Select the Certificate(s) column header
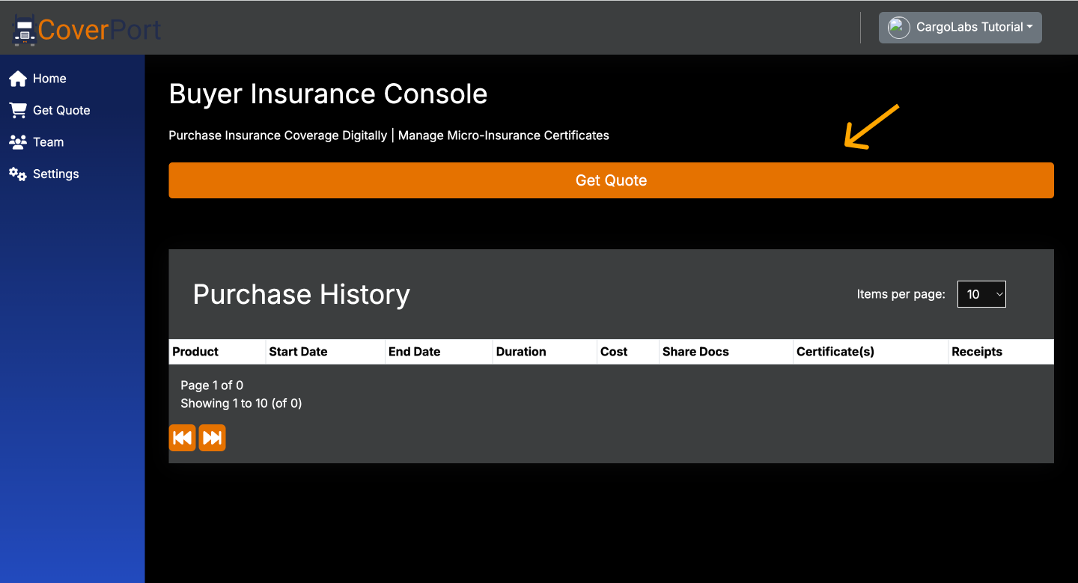Screen dimensions: 1078x583 pos(835,352)
